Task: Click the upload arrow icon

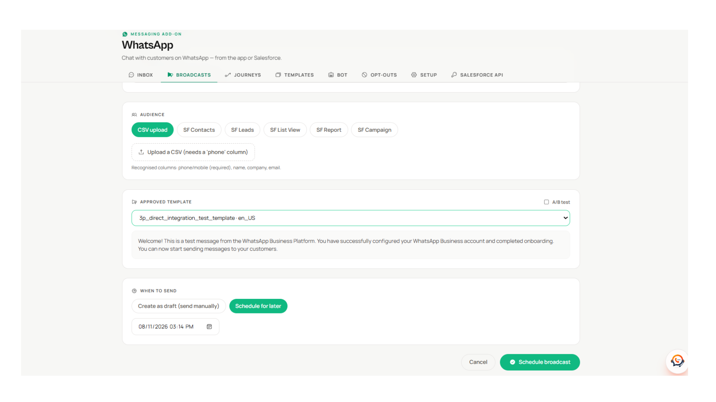Action: click(x=141, y=152)
